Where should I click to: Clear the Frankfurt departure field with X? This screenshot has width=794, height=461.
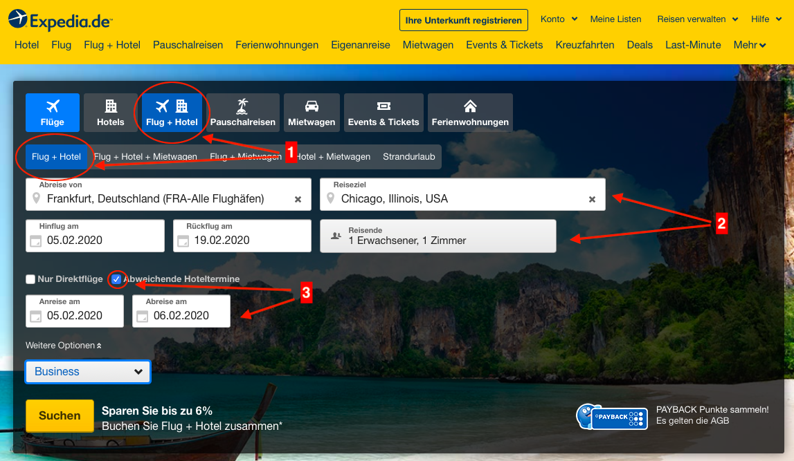pos(298,199)
